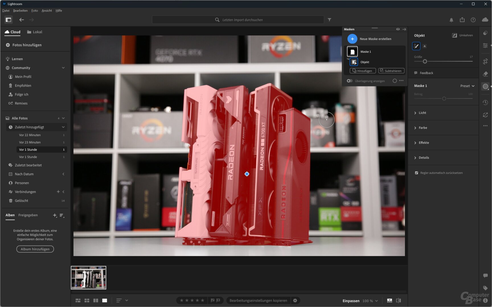Switch to compare view
This screenshot has width=492, height=307.
tap(96, 300)
